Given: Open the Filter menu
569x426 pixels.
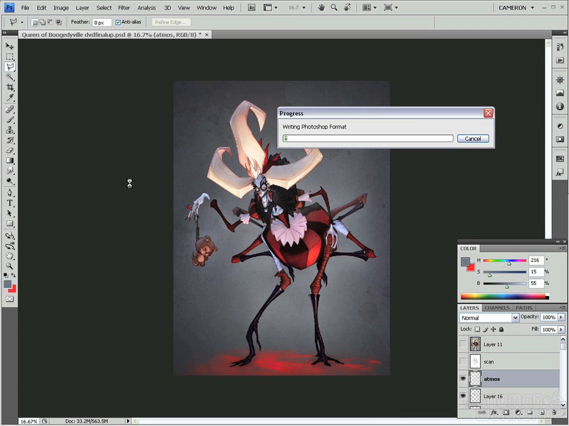Looking at the screenshot, I should click(124, 8).
